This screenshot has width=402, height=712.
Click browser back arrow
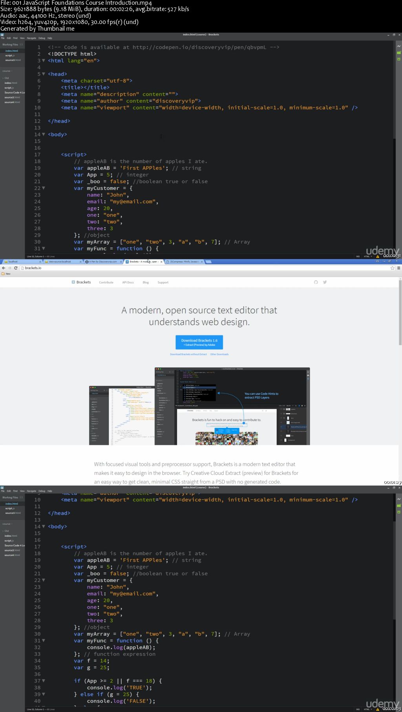[4, 268]
